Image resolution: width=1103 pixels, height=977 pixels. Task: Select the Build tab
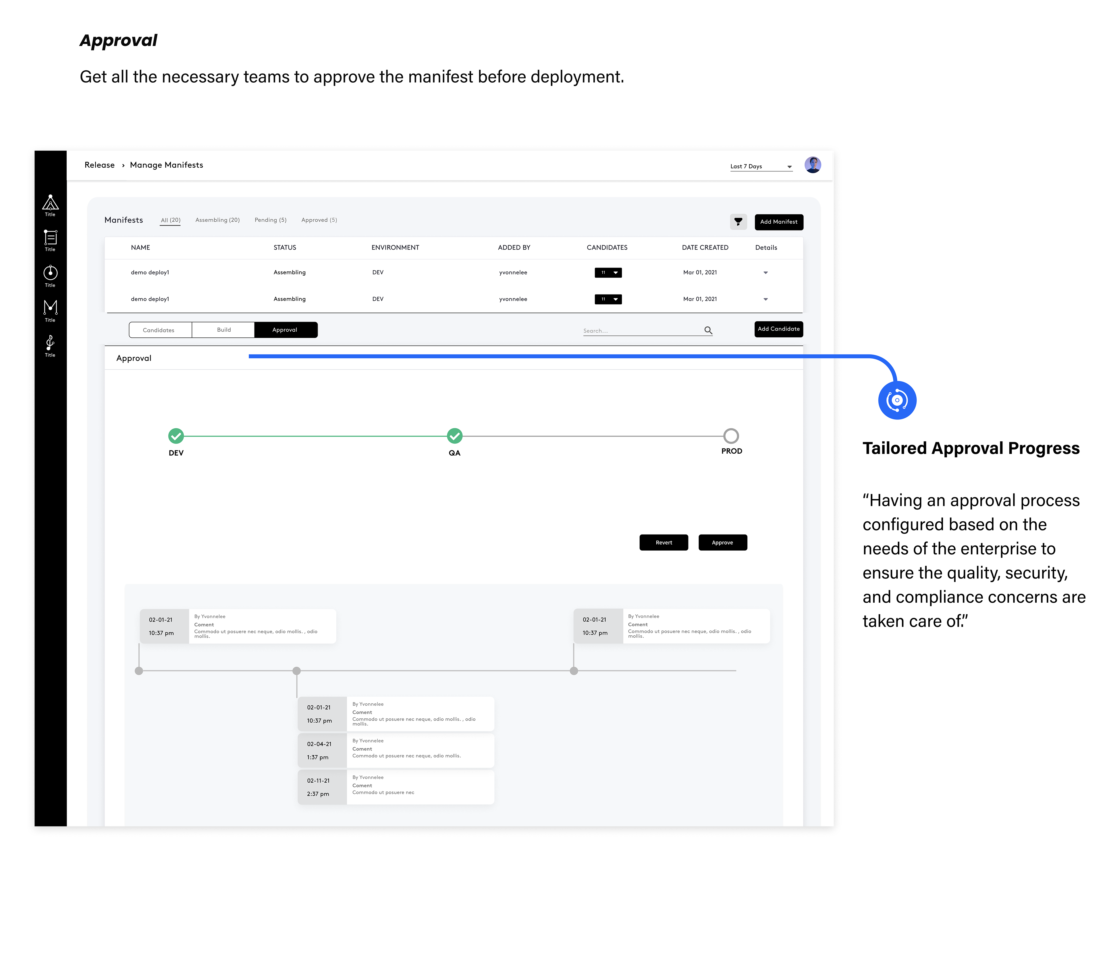pyautogui.click(x=223, y=330)
